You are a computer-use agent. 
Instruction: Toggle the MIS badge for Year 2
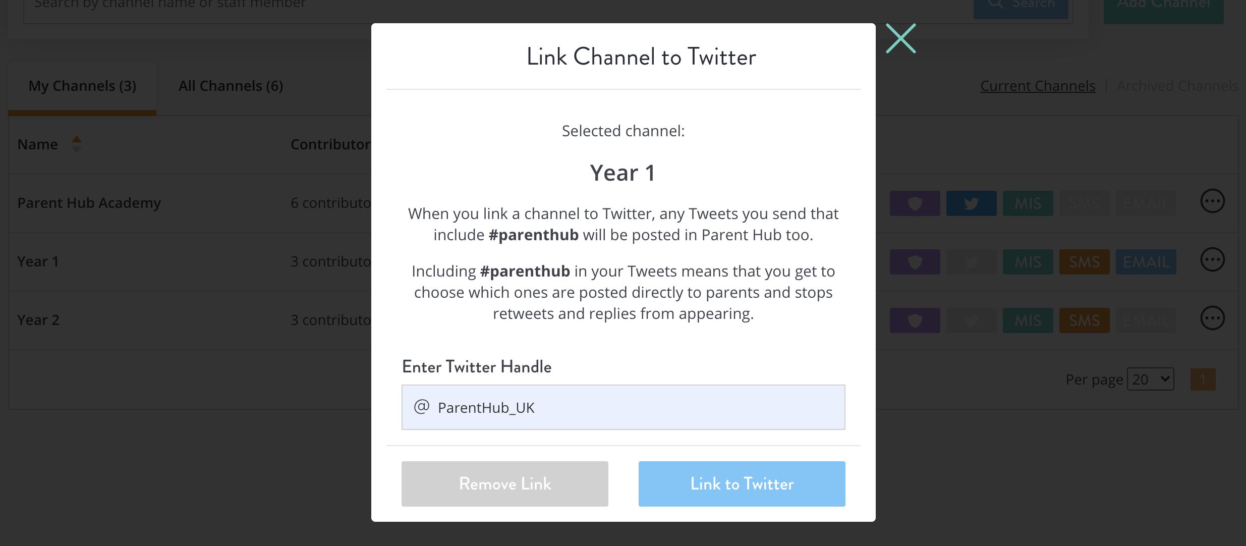click(1028, 320)
